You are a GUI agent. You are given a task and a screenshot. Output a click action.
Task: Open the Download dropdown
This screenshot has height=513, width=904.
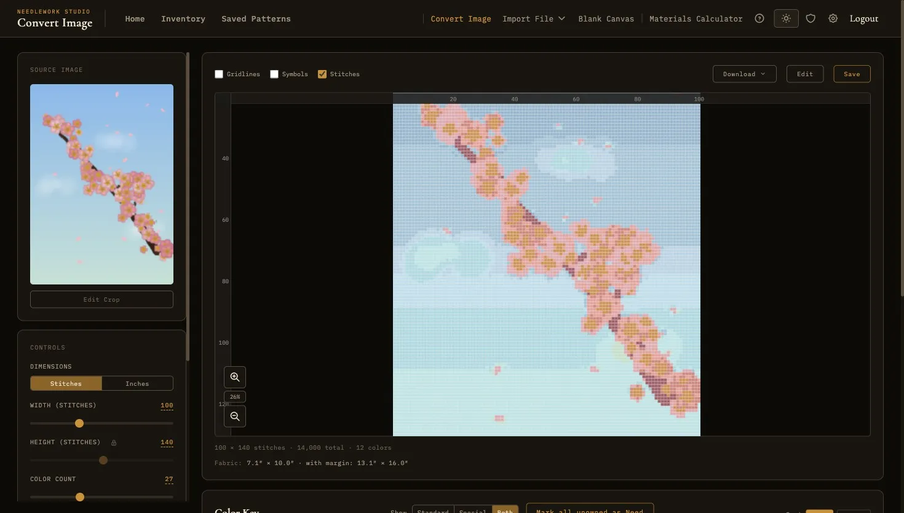pyautogui.click(x=744, y=74)
